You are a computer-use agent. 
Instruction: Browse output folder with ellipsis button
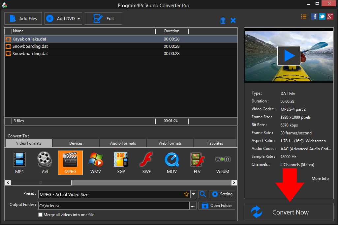pos(193,206)
